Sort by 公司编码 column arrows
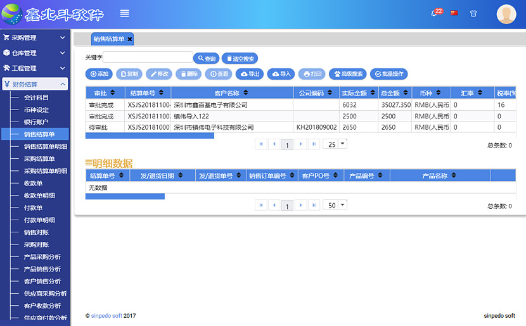 click(330, 92)
